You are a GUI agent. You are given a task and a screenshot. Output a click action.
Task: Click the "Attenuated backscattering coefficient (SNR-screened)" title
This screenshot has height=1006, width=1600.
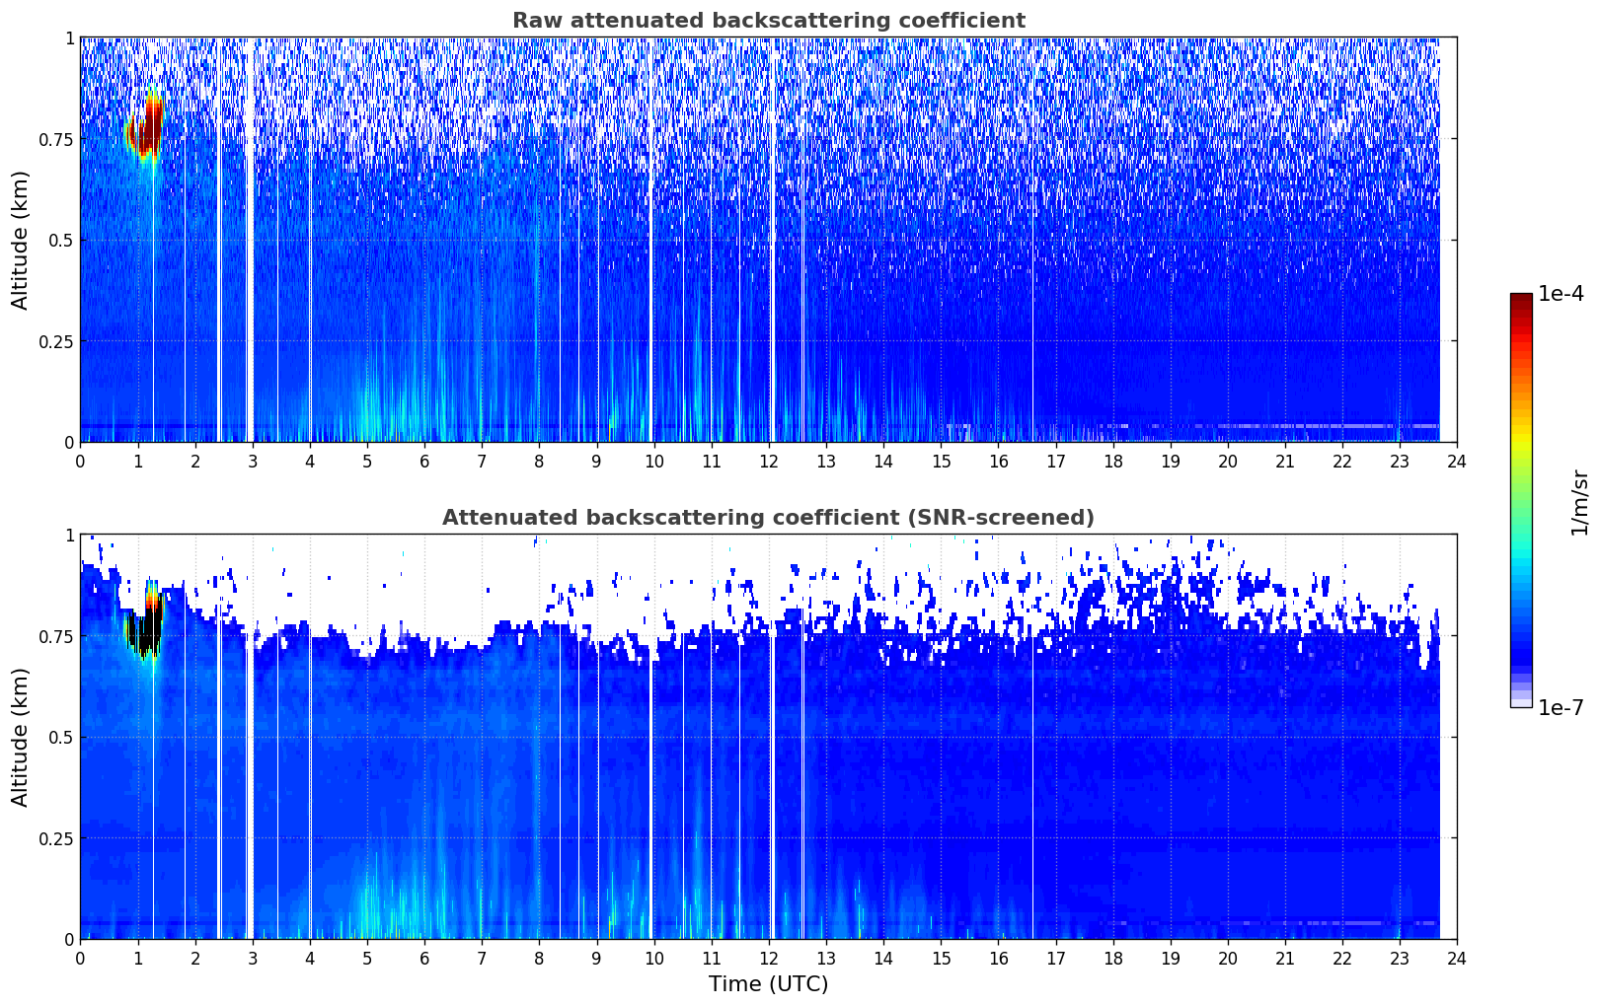pyautogui.click(x=768, y=518)
